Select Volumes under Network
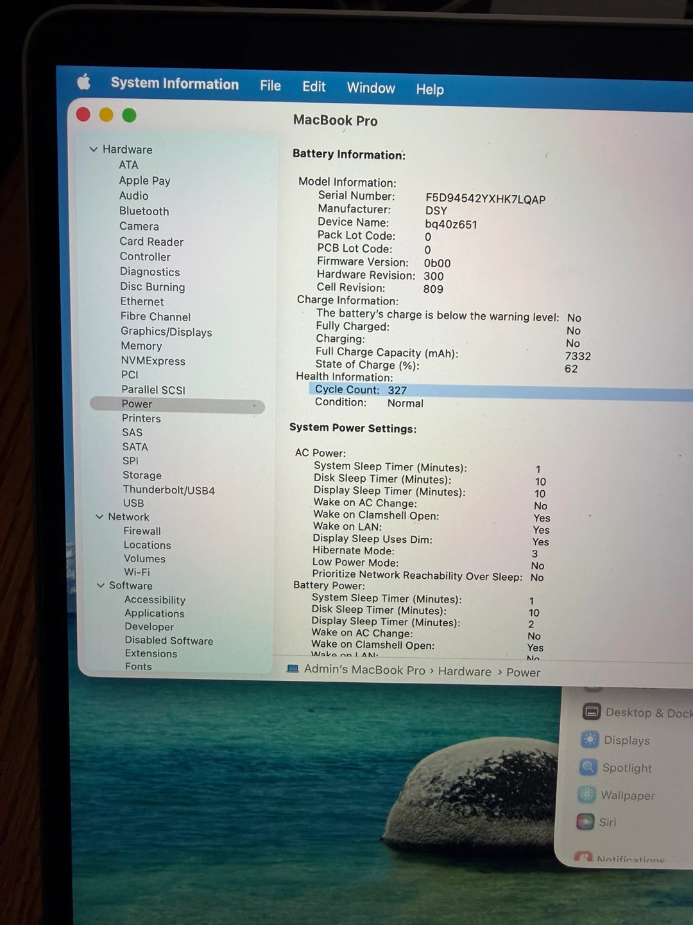 tap(145, 559)
